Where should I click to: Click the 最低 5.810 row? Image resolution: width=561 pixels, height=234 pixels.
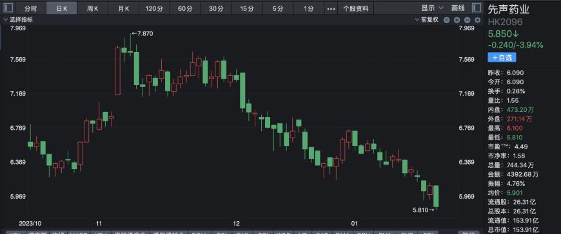(506, 138)
